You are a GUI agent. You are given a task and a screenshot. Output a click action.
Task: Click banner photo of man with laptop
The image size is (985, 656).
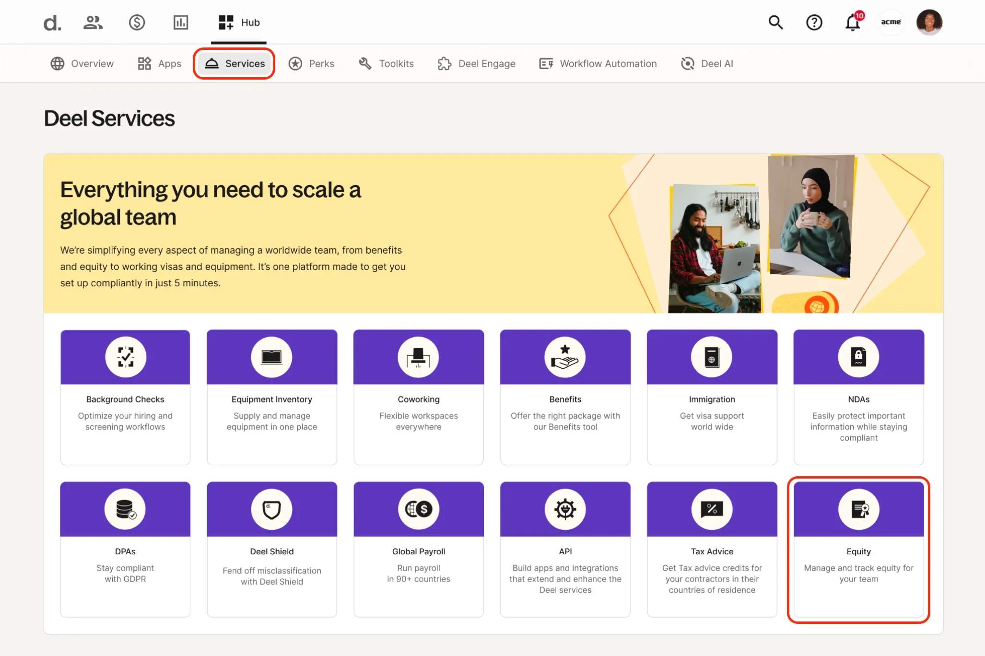pyautogui.click(x=715, y=249)
